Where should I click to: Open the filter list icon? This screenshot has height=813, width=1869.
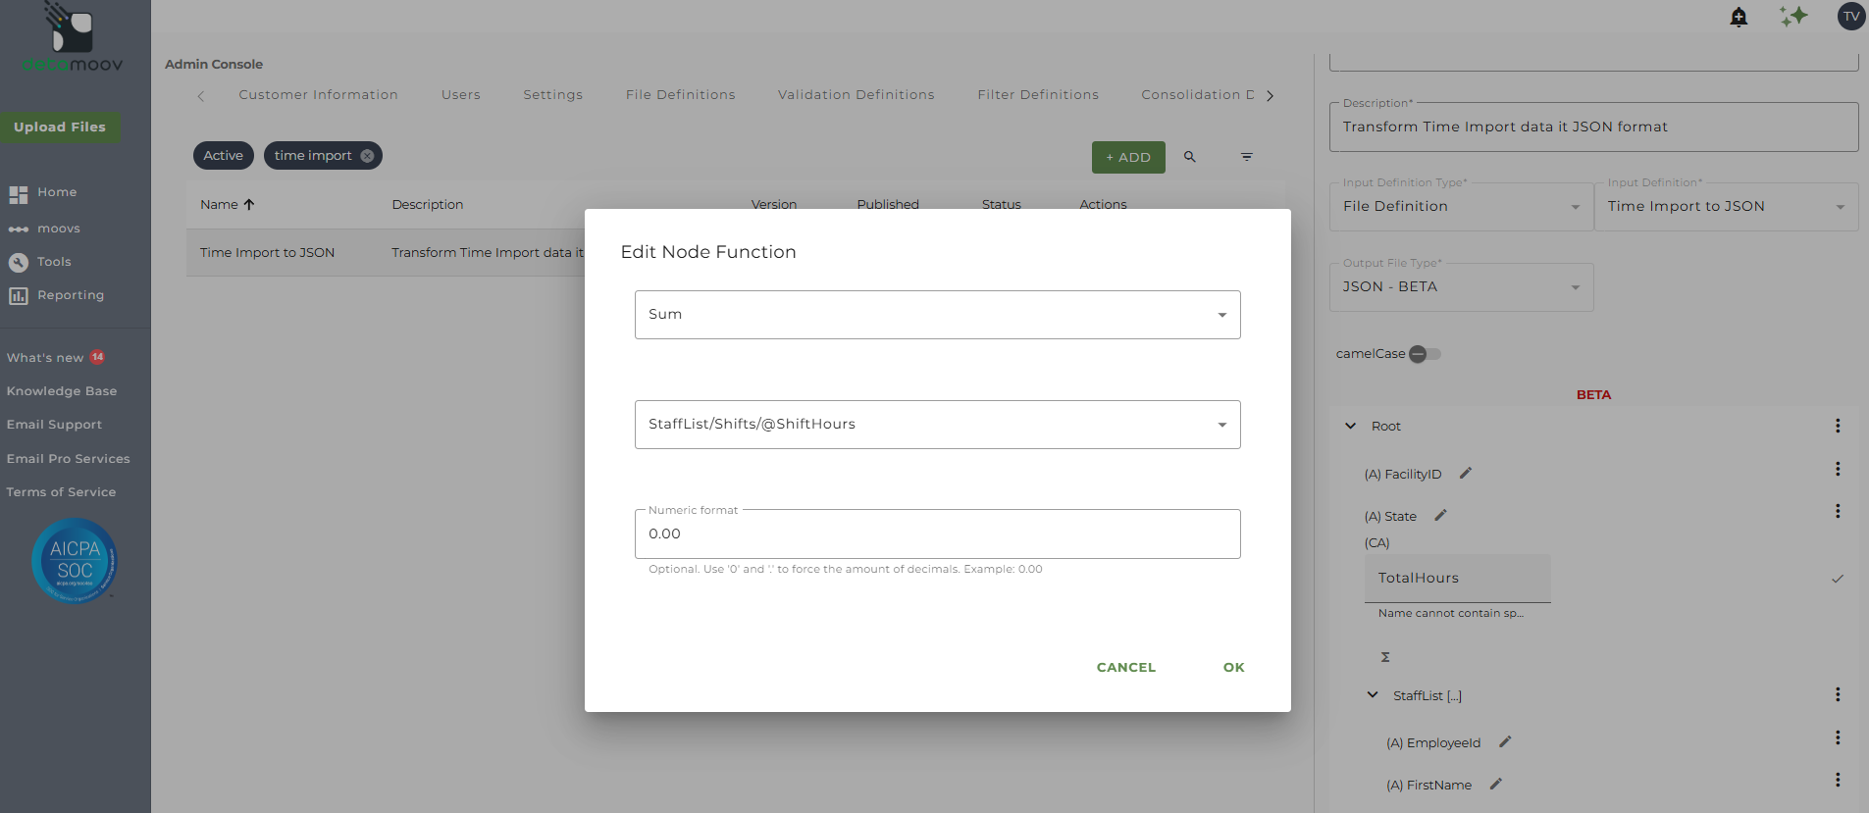1247,157
